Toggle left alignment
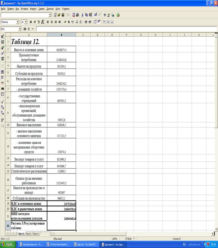The width and height of the screenshot is (218, 248). [x=48, y=22]
